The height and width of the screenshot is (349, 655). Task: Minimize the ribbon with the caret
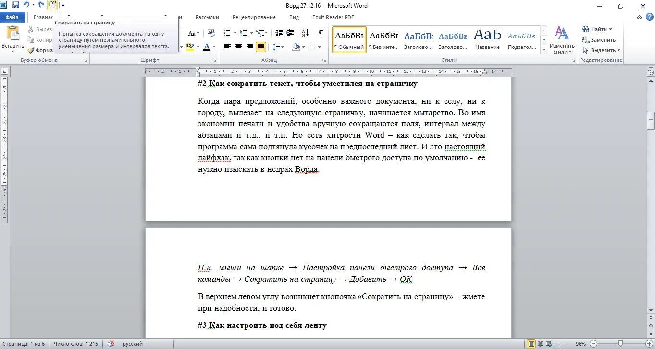pos(639,17)
